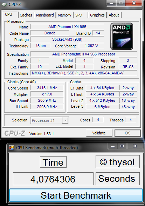Screen dimensions: 145x206
Task: Click the AMD Phenom II logo
Action: coord(122,36)
